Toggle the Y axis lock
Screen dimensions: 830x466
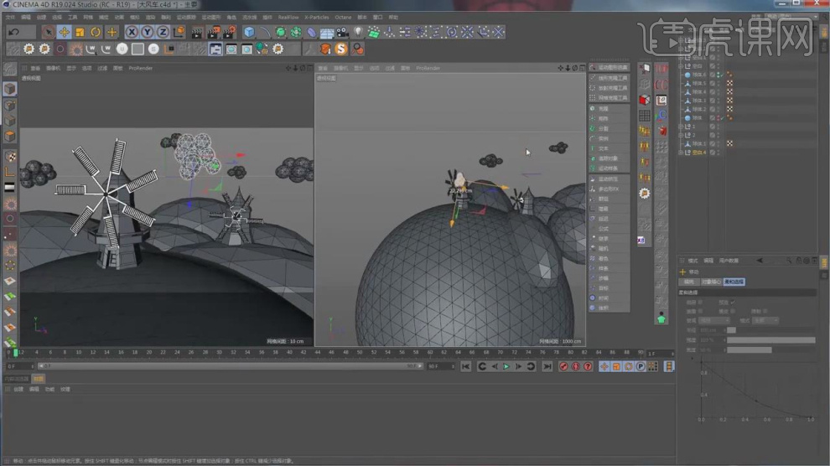click(x=147, y=32)
